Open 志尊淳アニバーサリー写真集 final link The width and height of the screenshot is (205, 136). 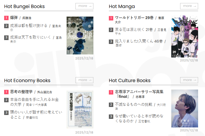click(x=139, y=94)
